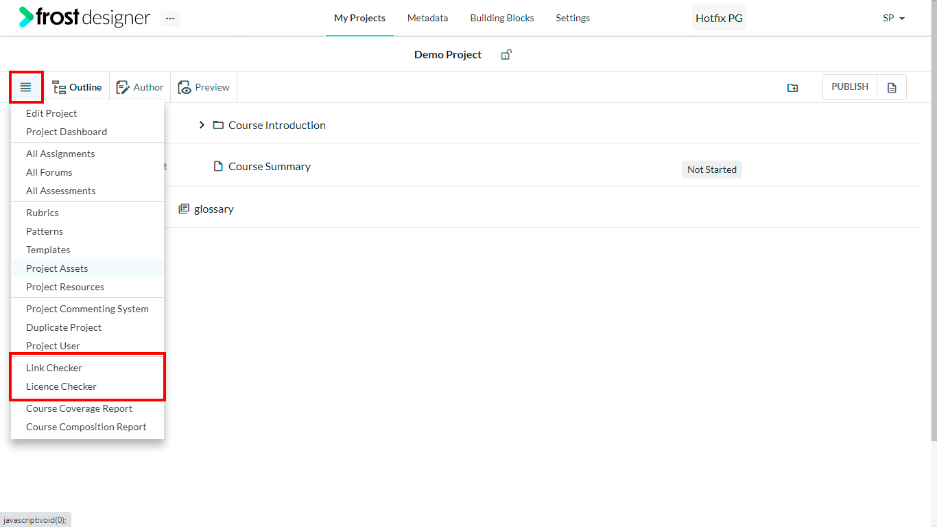937x527 pixels.
Task: Open the Building Blocks tab
Action: tap(502, 18)
